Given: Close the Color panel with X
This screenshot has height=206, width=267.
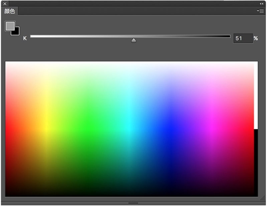Looking at the screenshot, I should coord(5,4).
